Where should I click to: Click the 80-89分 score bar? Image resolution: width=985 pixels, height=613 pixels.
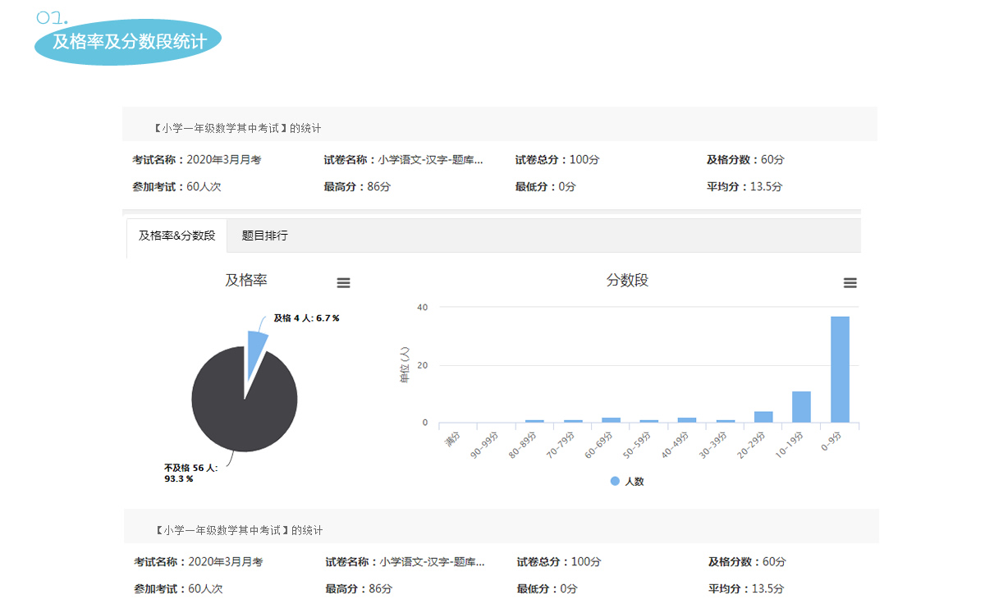[x=534, y=421]
